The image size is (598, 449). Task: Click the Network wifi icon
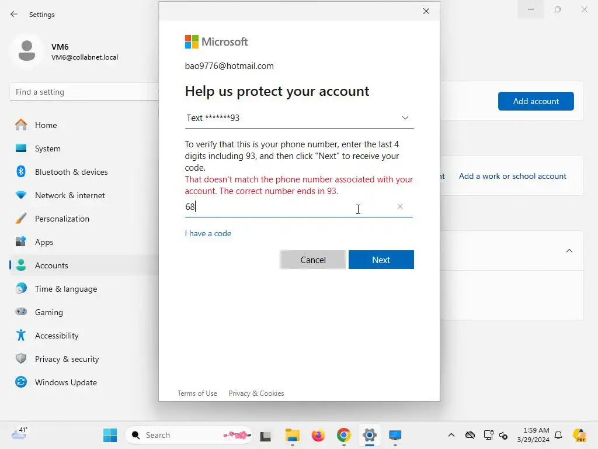[21, 195]
